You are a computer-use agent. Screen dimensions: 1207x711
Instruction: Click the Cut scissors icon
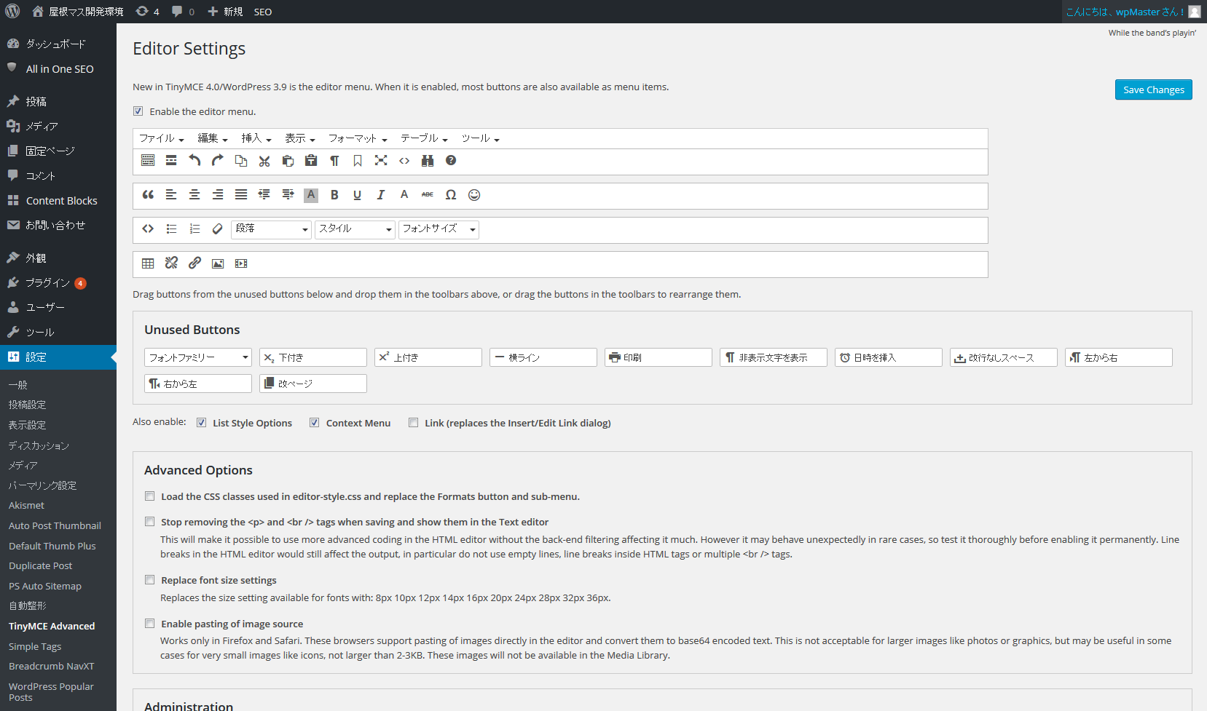tap(264, 161)
